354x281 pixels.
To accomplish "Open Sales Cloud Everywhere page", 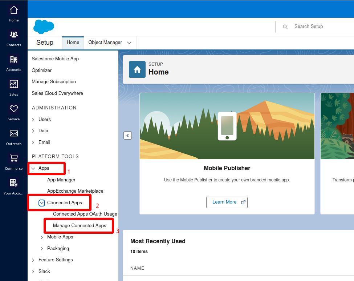I will pyautogui.click(x=57, y=93).
